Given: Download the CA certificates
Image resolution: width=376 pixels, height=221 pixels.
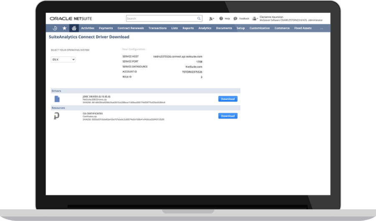Looking at the screenshot, I should (x=228, y=116).
